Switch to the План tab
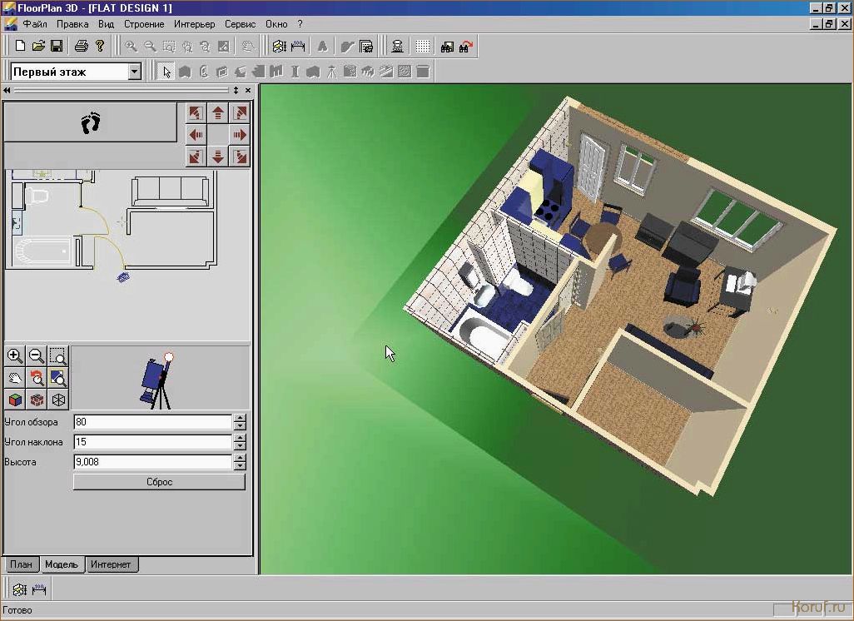 coord(22,564)
